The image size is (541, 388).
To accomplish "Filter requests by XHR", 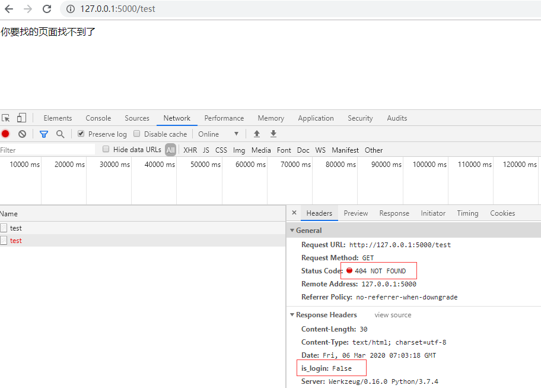I will click(190, 150).
